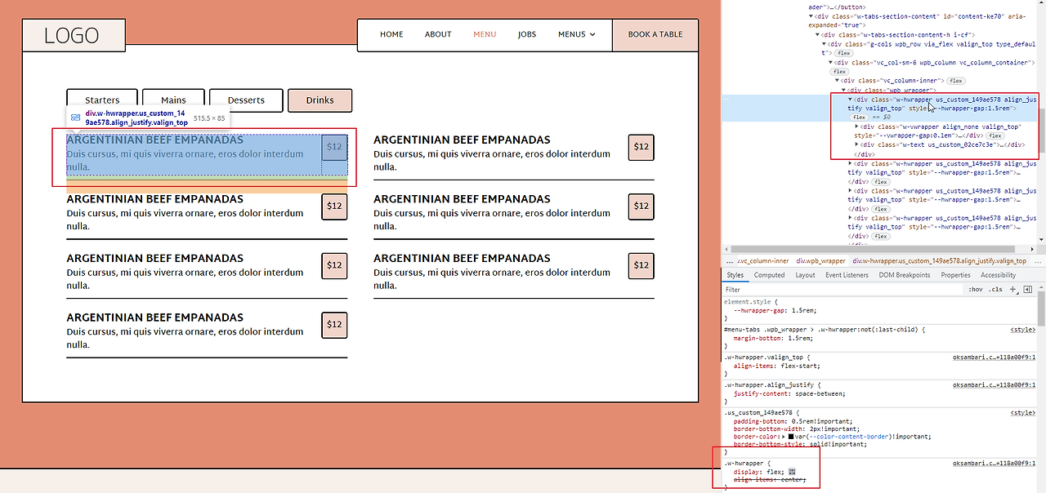Switch to Event Listeners tab
Image resolution: width=1046 pixels, height=493 pixels.
coord(847,275)
